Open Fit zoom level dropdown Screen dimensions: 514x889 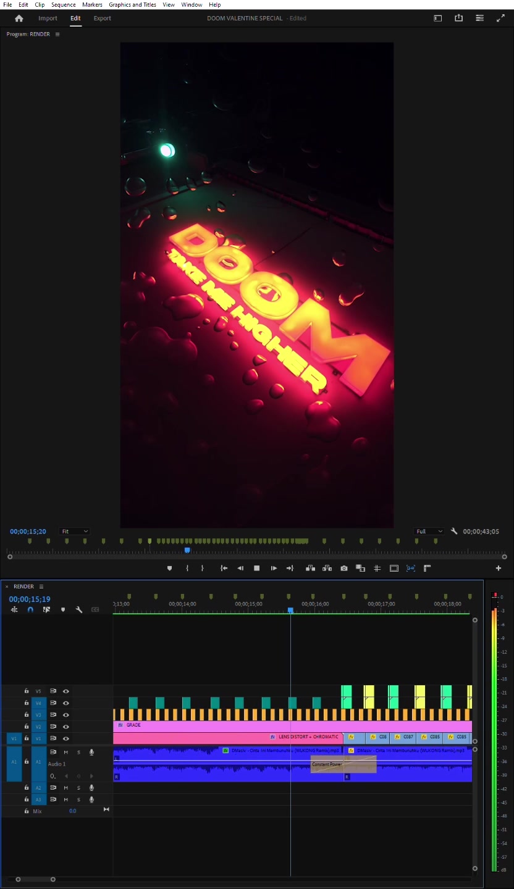point(75,532)
